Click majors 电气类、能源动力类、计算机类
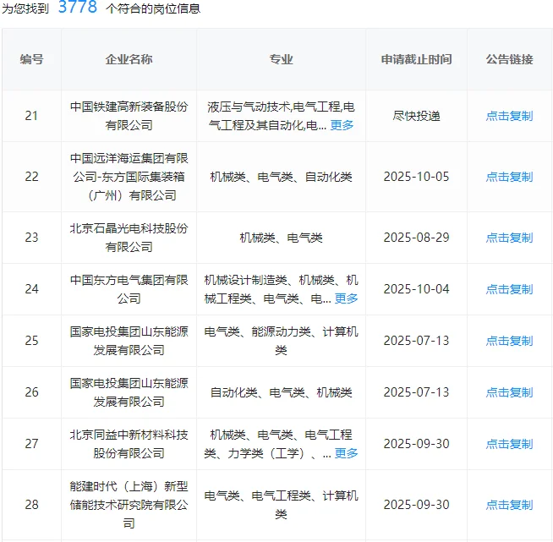Viewport: 553px width, 542px height. click(x=281, y=341)
